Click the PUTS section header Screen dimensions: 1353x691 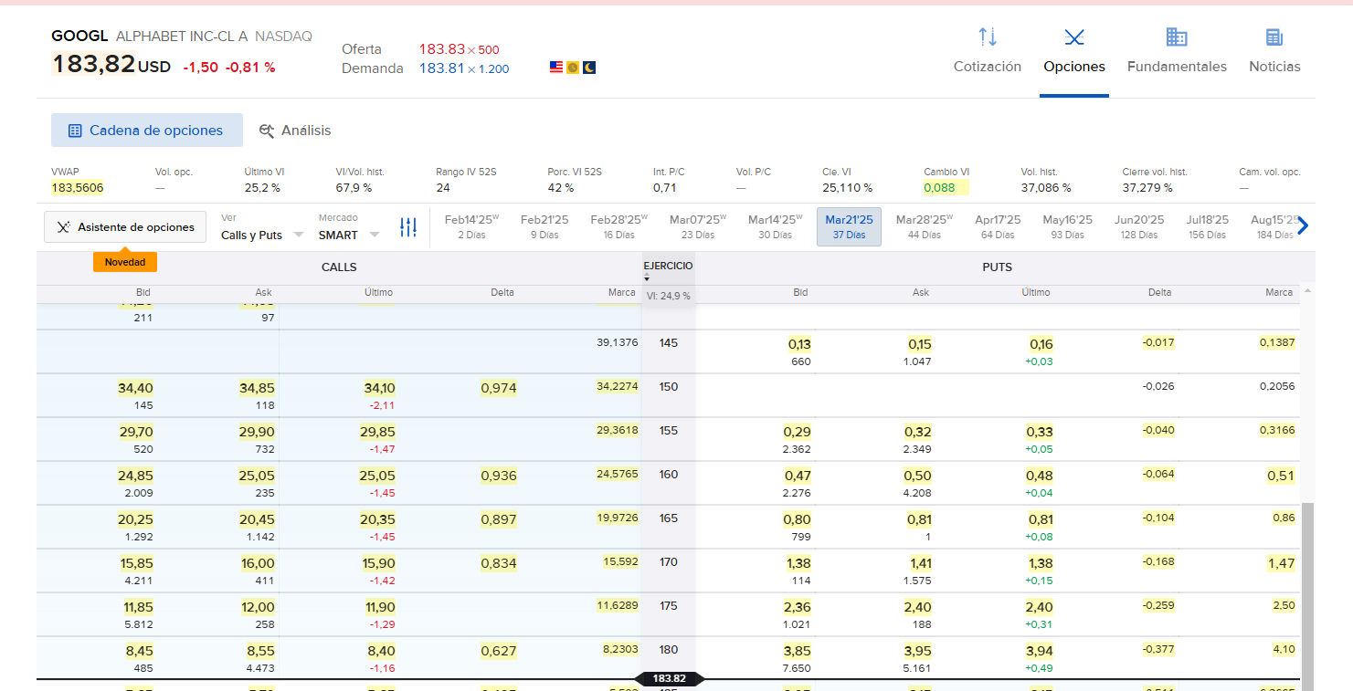coord(997,267)
